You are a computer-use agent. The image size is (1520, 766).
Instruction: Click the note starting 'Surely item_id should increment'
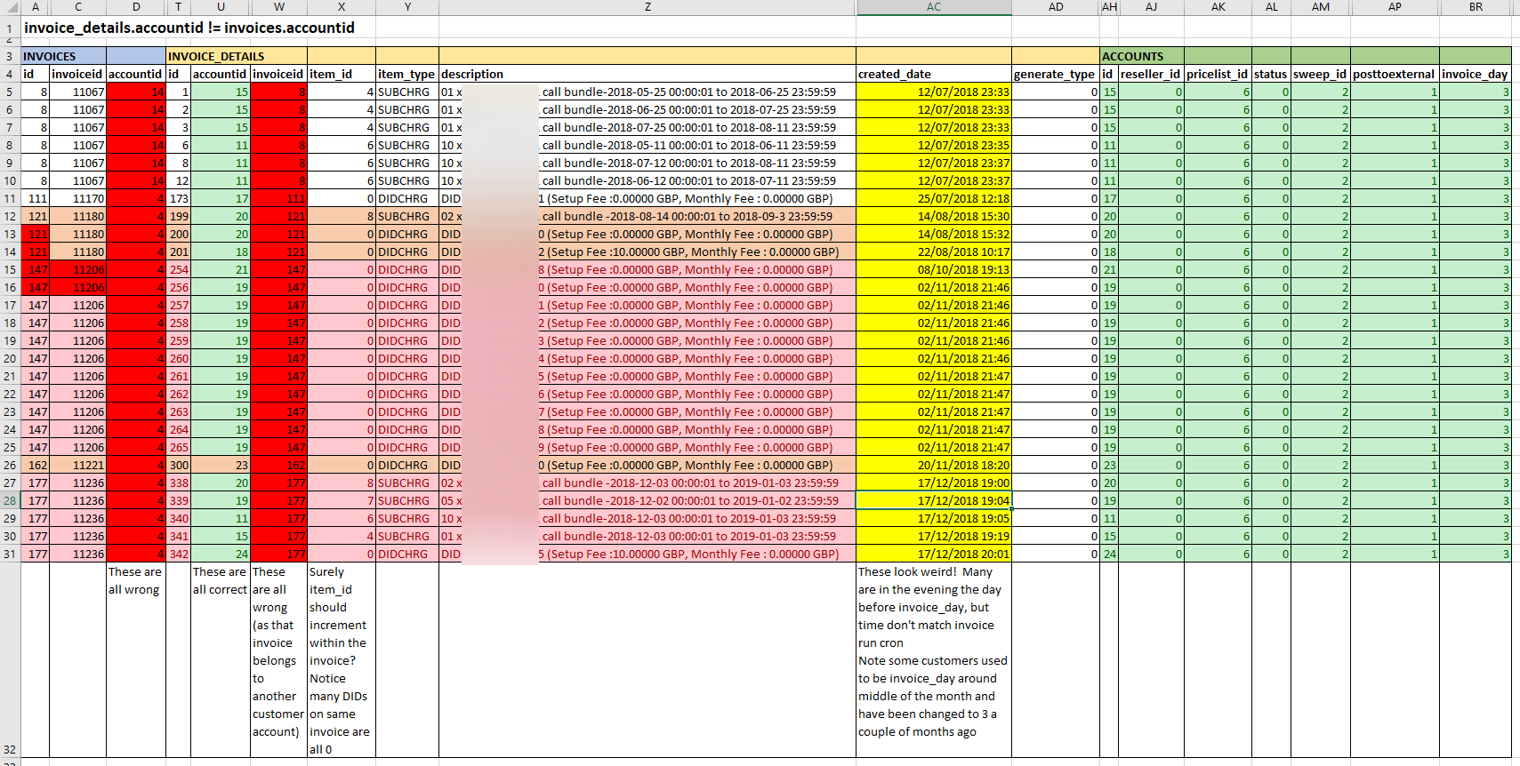[342, 660]
